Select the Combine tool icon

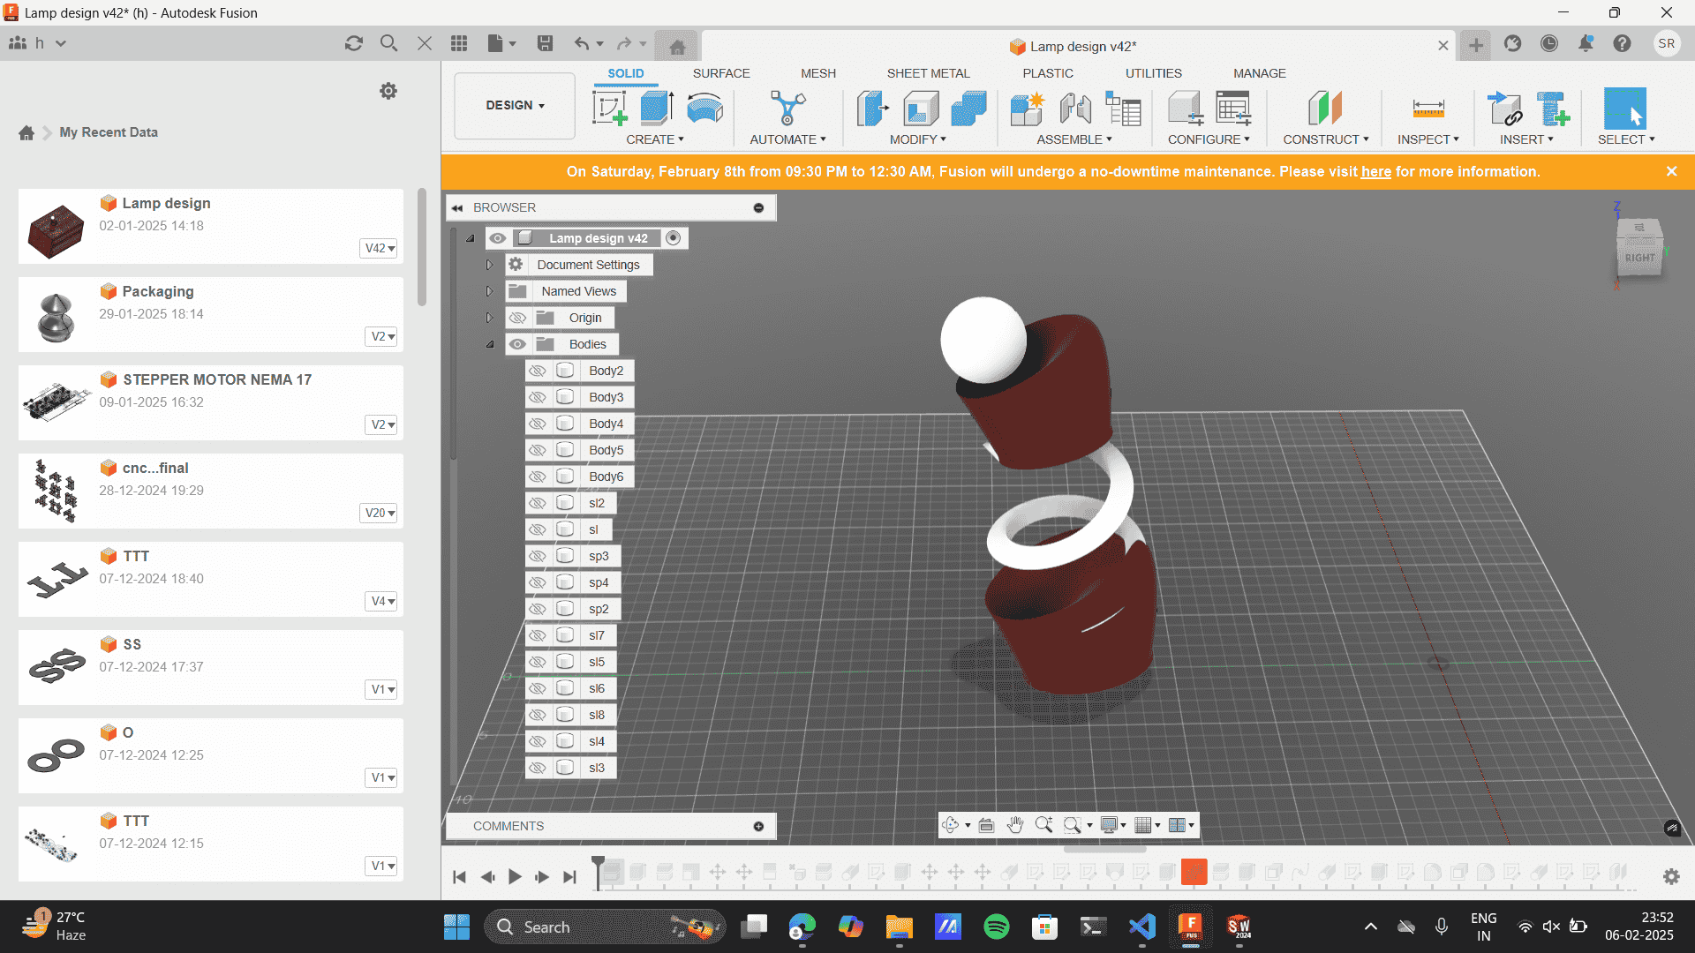tap(968, 109)
